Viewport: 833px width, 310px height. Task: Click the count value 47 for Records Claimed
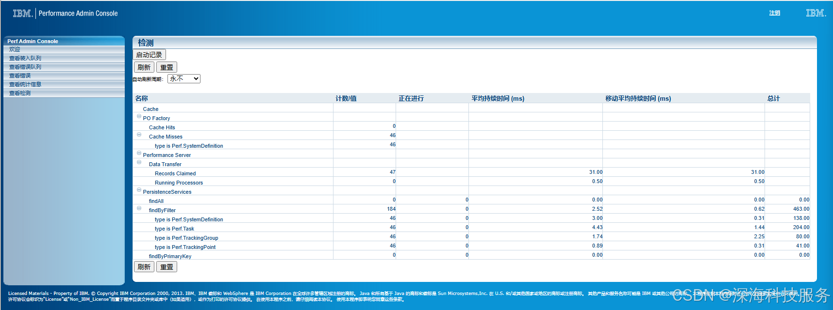coord(393,172)
